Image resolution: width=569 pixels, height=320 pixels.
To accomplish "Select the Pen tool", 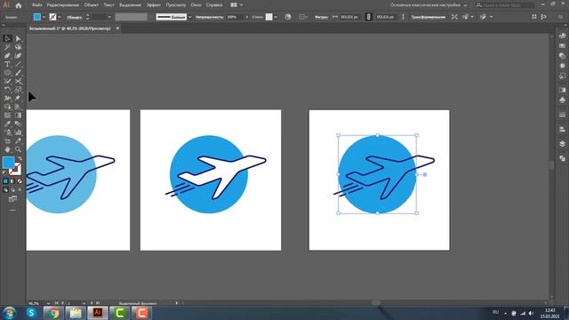I will (x=7, y=55).
